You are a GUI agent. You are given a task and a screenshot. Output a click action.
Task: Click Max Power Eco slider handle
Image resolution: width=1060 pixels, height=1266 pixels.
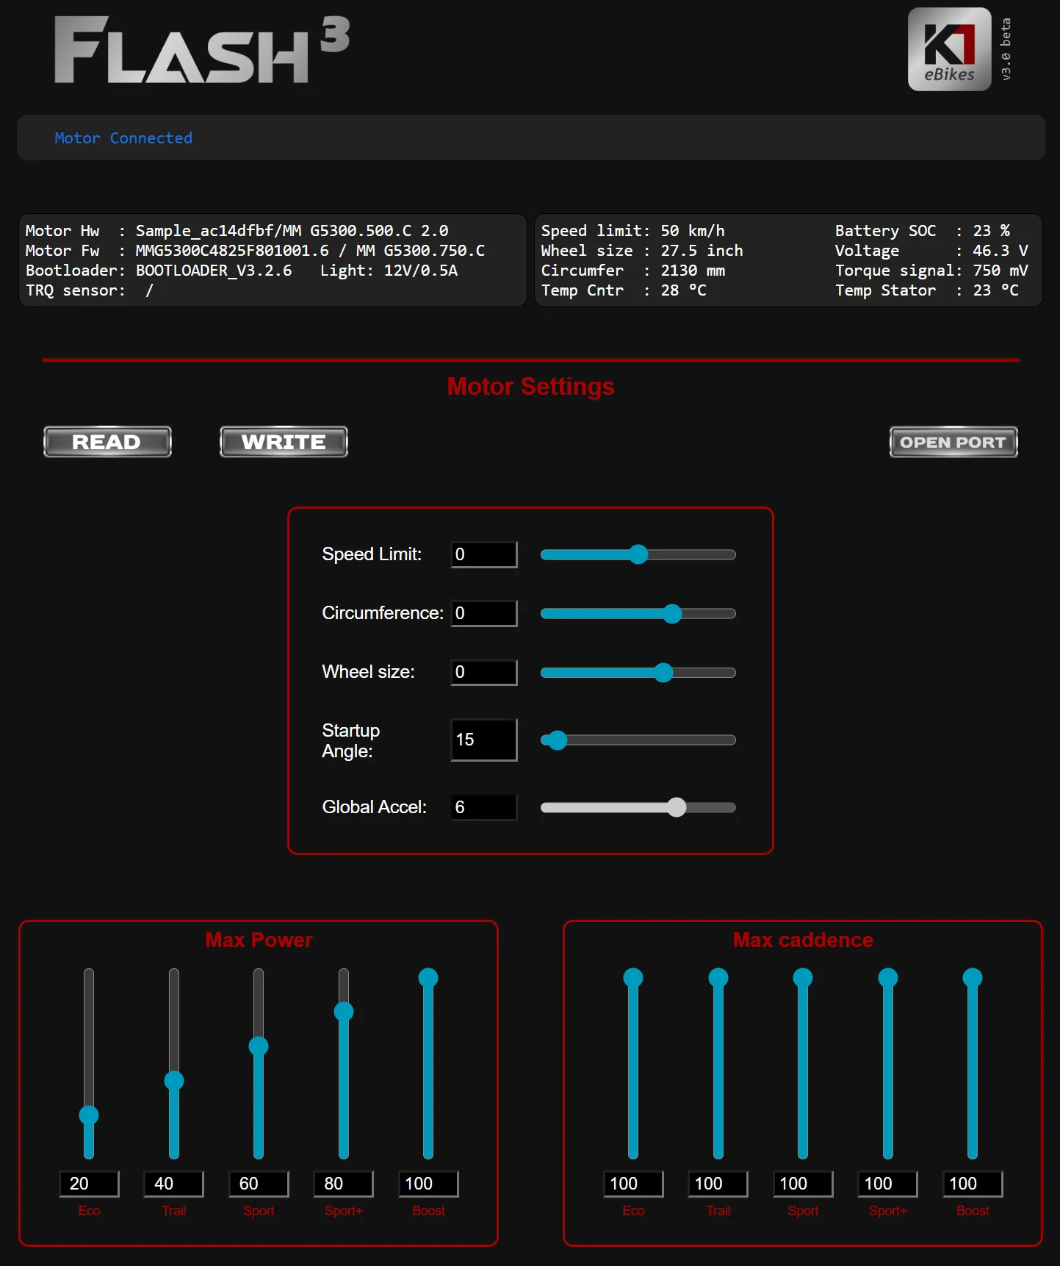point(89,1115)
